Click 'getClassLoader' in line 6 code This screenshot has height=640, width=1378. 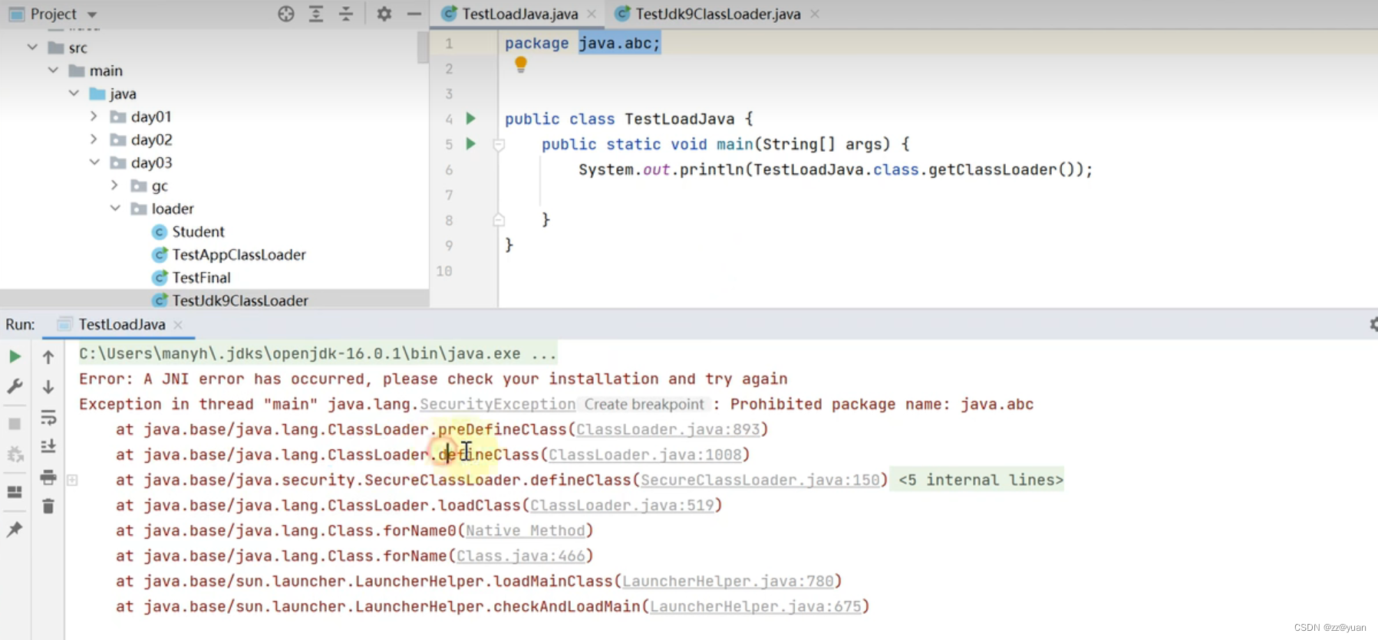click(993, 169)
